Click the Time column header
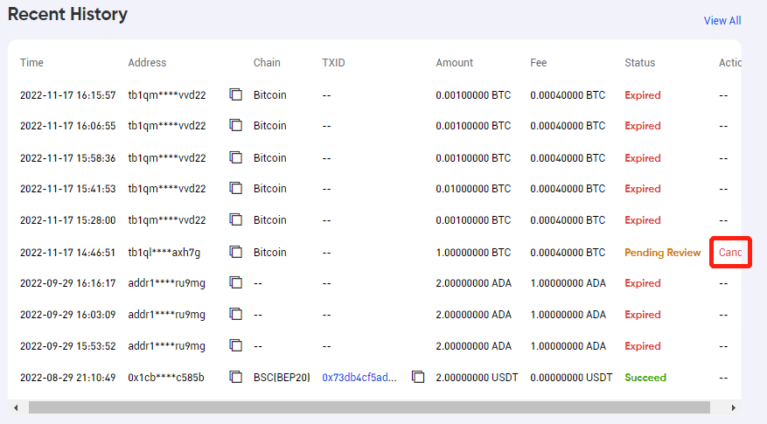 (x=31, y=63)
